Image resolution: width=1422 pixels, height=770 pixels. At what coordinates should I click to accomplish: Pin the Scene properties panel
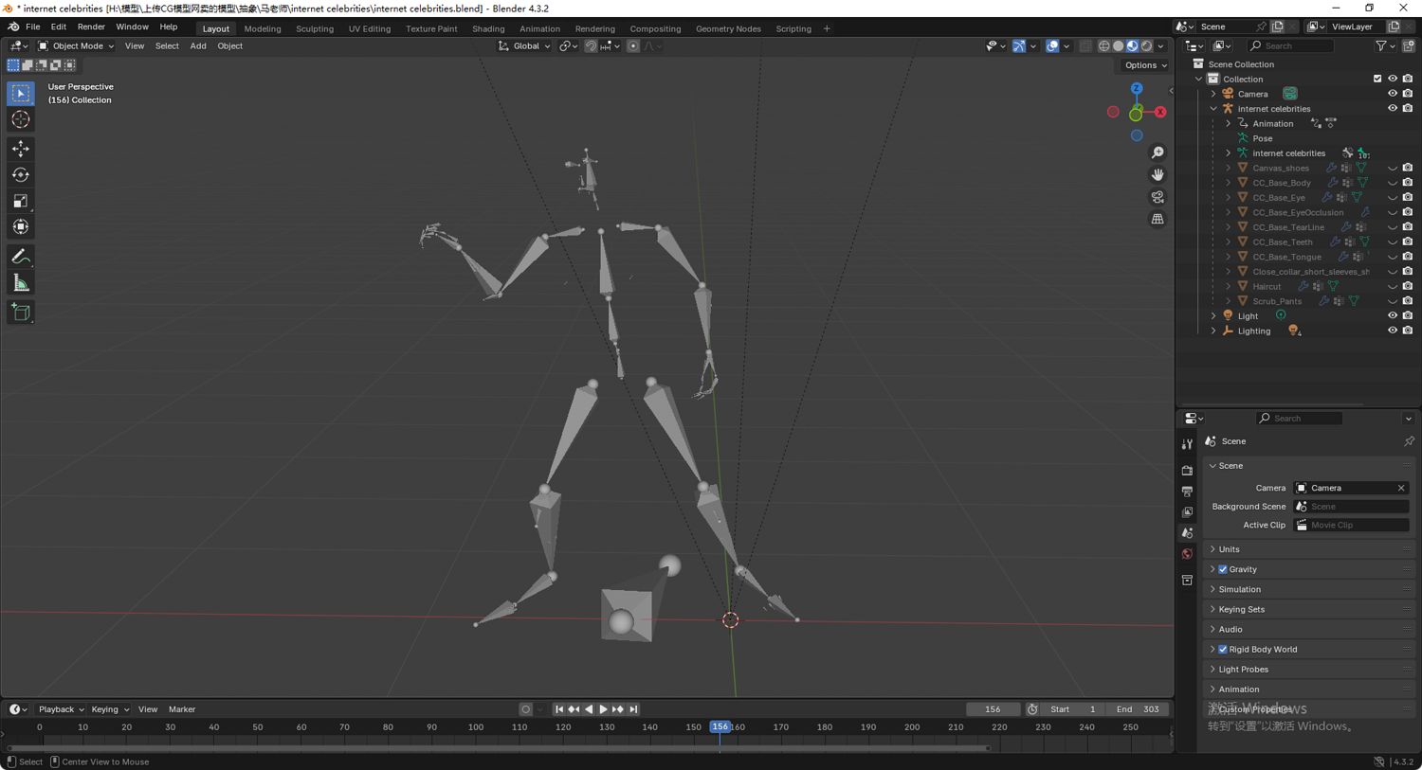pyautogui.click(x=1409, y=441)
